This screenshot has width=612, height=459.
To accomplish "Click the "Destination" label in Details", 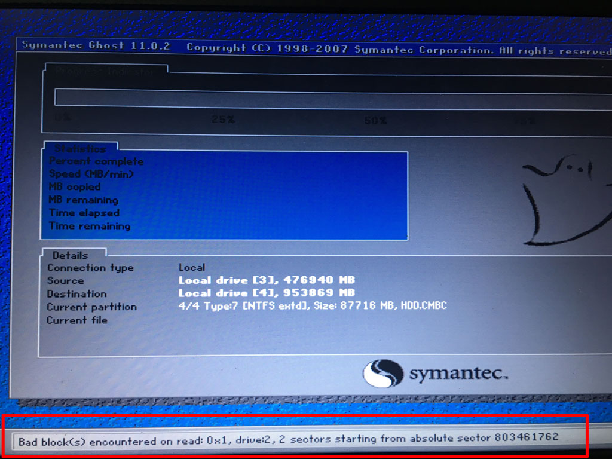I will click(x=76, y=293).
